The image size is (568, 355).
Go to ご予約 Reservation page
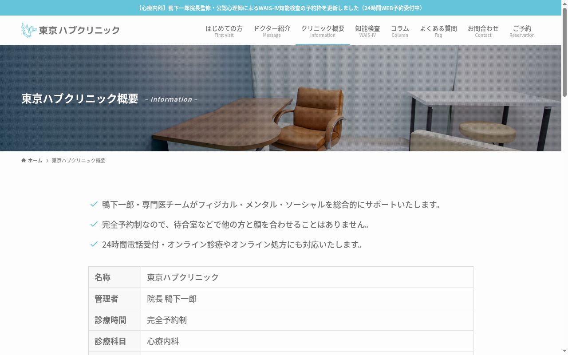point(522,31)
